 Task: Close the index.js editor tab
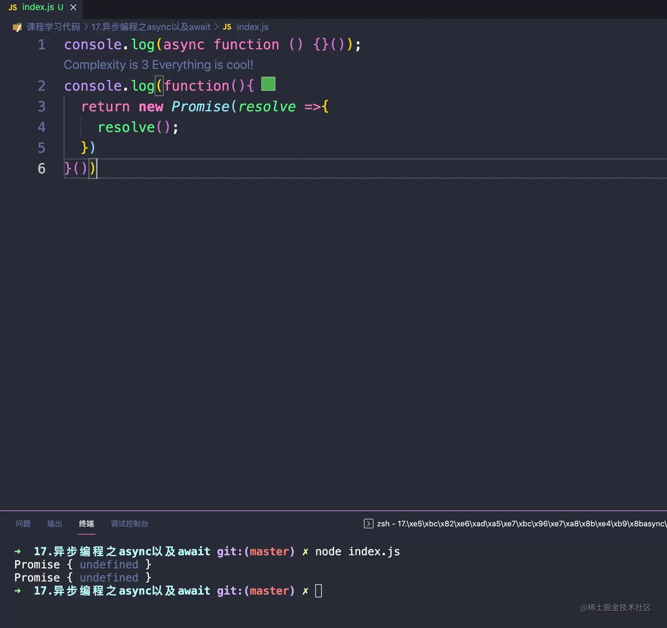[x=73, y=8]
